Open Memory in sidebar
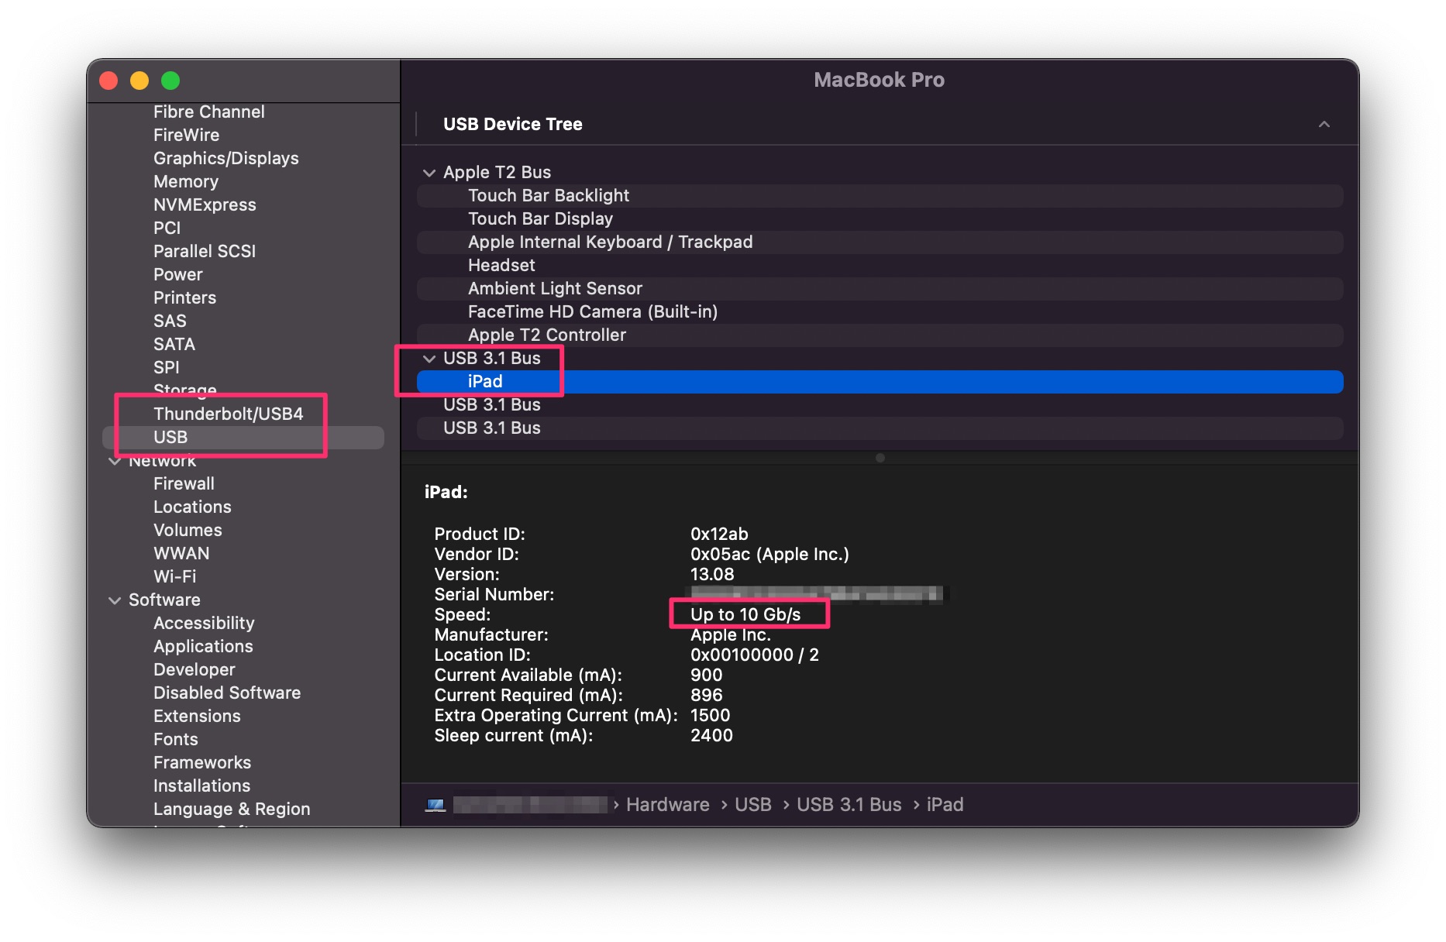This screenshot has height=942, width=1446. (x=185, y=182)
